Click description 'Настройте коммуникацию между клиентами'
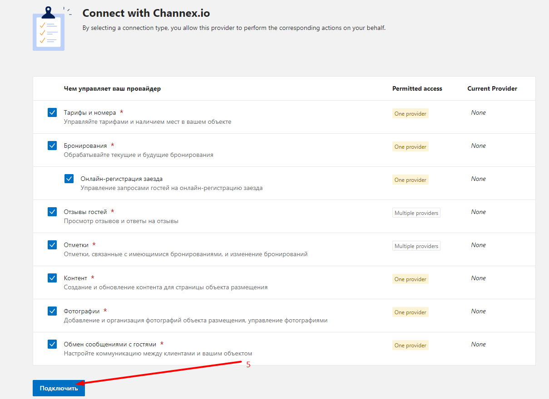 pyautogui.click(x=158, y=354)
